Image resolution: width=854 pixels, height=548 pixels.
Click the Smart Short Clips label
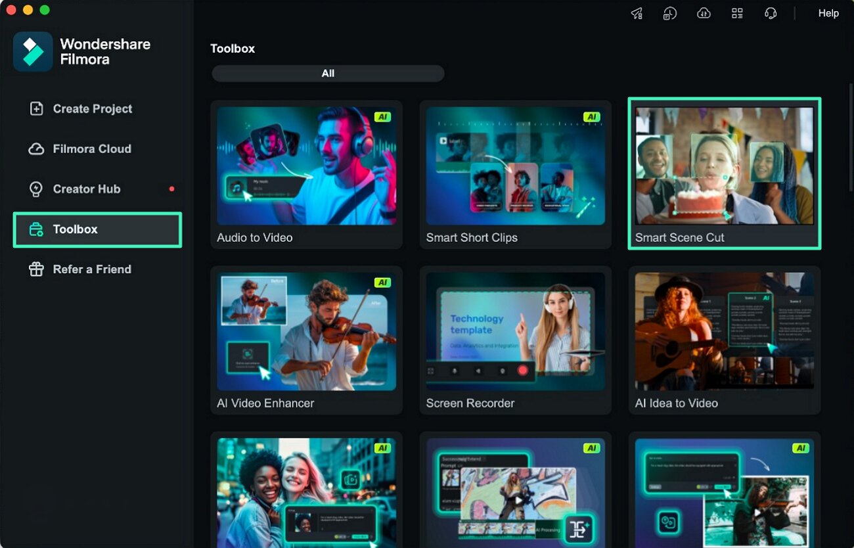[472, 238]
